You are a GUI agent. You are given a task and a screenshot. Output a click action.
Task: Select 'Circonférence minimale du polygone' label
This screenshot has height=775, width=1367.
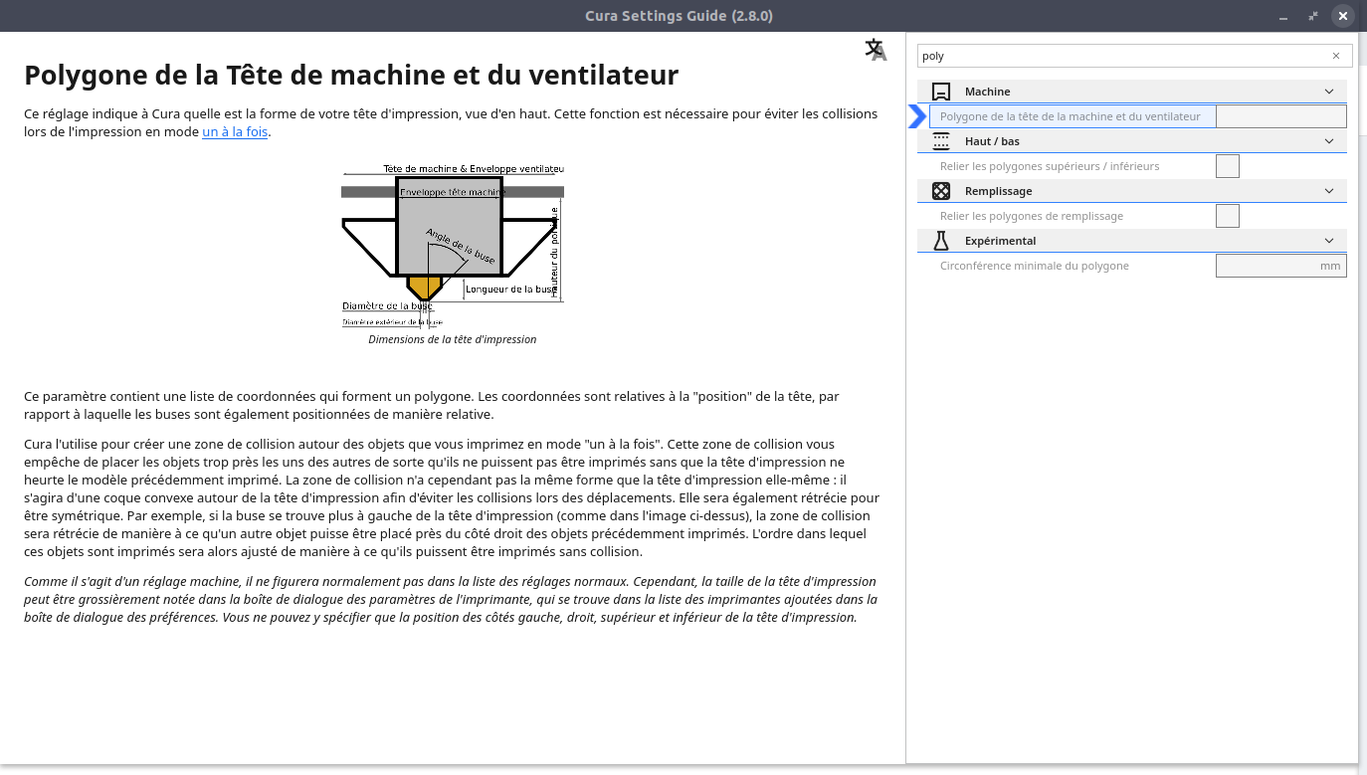pos(1035,266)
